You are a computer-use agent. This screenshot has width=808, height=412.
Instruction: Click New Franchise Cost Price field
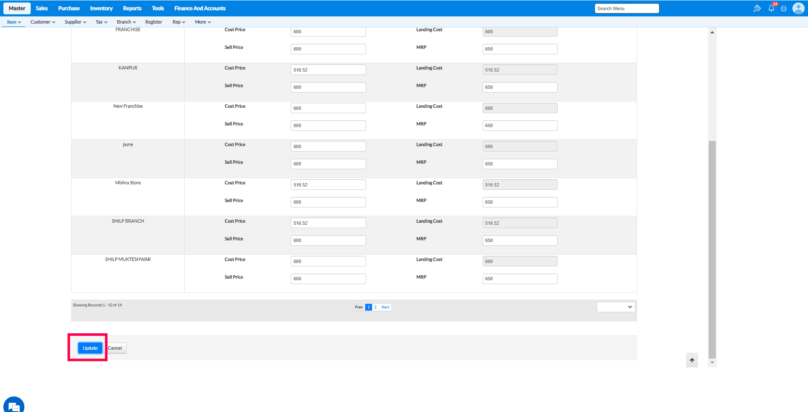point(328,108)
